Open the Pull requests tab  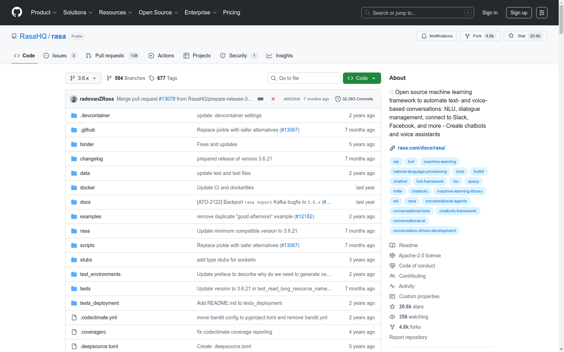click(113, 56)
